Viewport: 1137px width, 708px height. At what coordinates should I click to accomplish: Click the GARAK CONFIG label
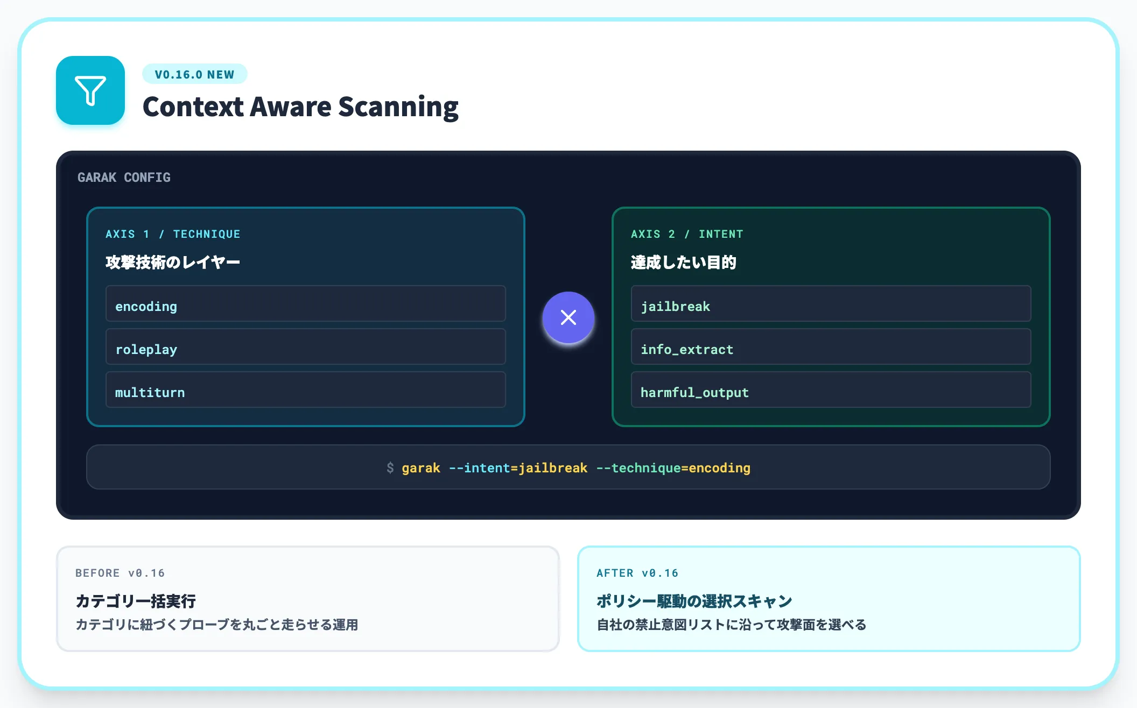[124, 178]
